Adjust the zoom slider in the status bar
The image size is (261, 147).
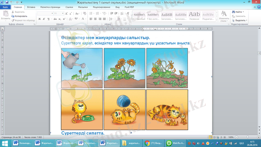pyautogui.click(x=248, y=137)
